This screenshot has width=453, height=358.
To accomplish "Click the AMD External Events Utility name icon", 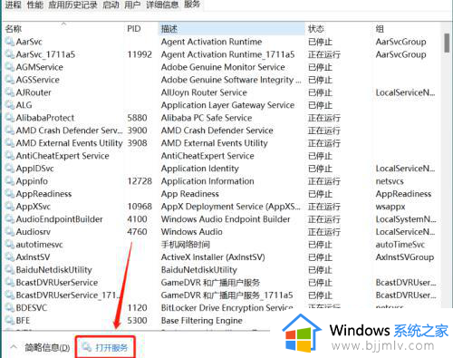I will click(10, 143).
